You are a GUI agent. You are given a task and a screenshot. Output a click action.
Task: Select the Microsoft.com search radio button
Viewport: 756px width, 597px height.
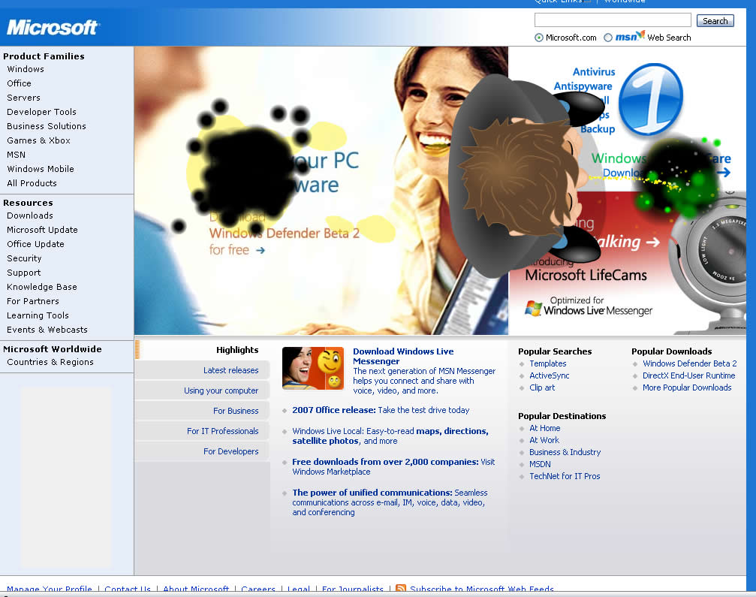[538, 38]
